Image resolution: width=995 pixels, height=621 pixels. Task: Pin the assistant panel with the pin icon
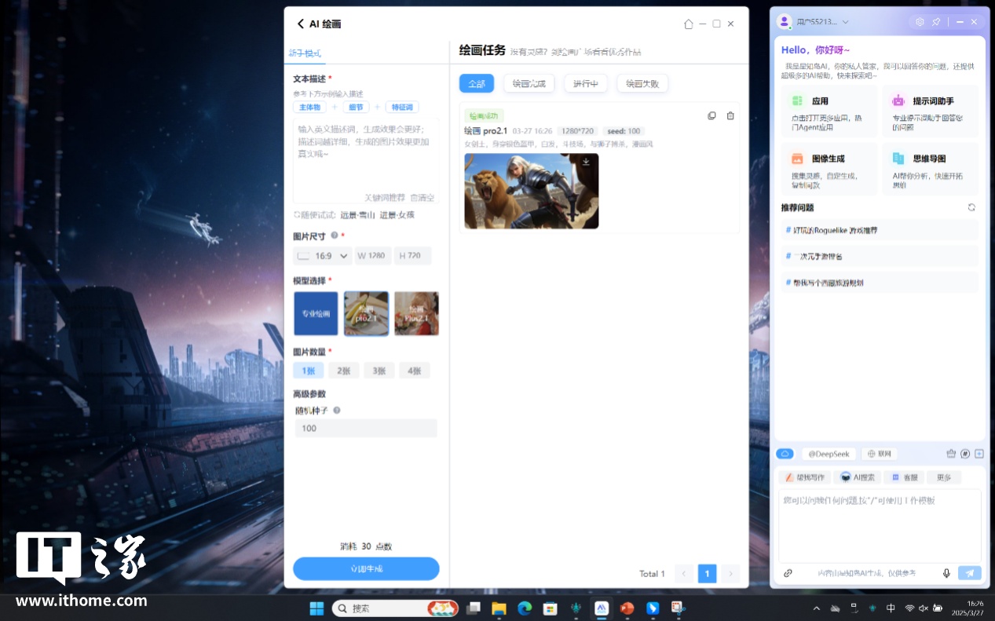pyautogui.click(x=936, y=22)
